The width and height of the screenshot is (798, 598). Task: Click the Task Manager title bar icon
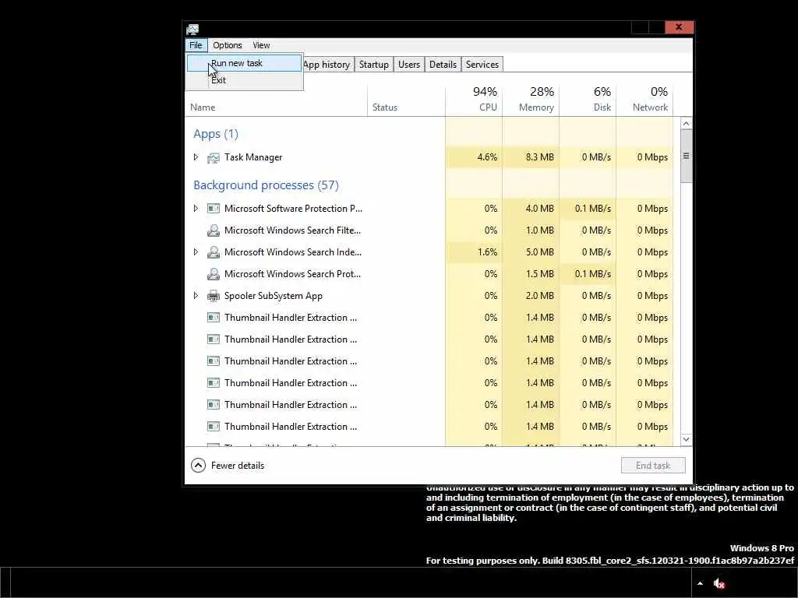click(x=192, y=29)
